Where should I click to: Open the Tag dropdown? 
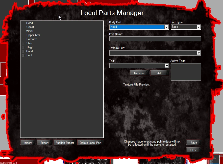(167, 66)
